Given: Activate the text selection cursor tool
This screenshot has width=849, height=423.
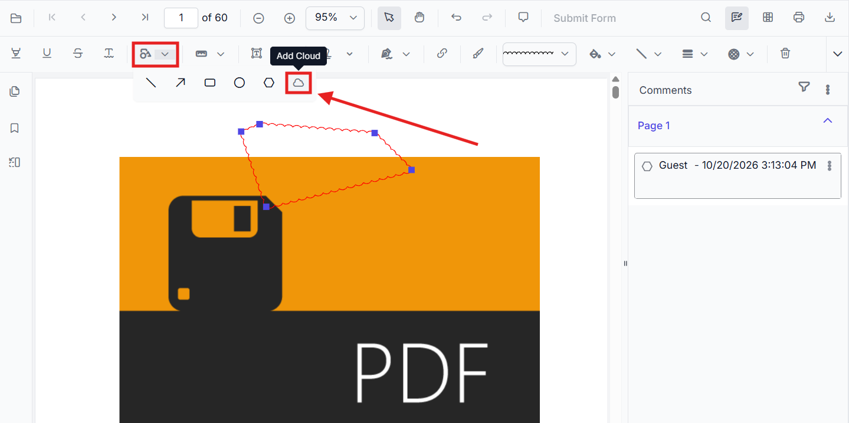Looking at the screenshot, I should coord(389,18).
